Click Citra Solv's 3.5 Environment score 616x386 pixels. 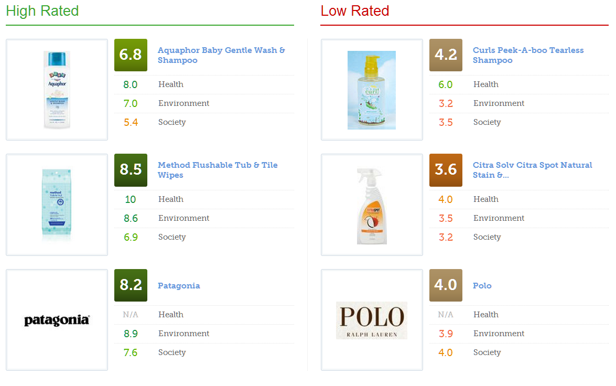pyautogui.click(x=446, y=218)
